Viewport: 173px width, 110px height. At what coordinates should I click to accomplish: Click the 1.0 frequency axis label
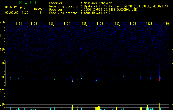pyautogui.click(x=2, y=50)
